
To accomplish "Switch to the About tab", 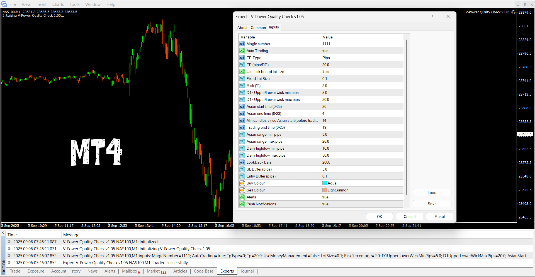I will click(242, 28).
